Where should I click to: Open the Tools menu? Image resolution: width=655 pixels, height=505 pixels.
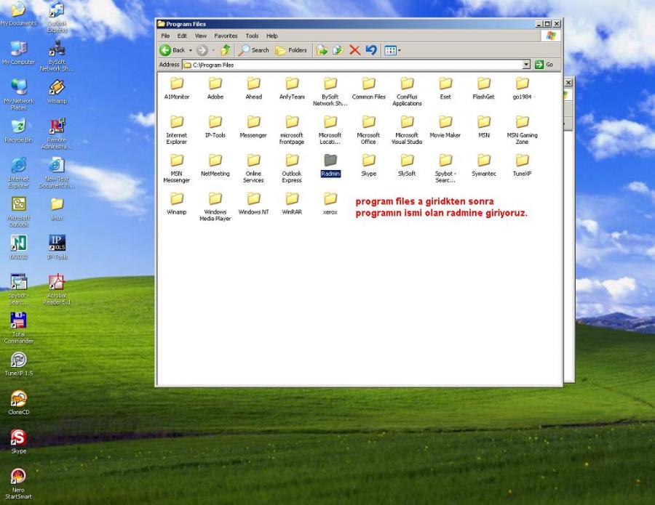(x=252, y=36)
